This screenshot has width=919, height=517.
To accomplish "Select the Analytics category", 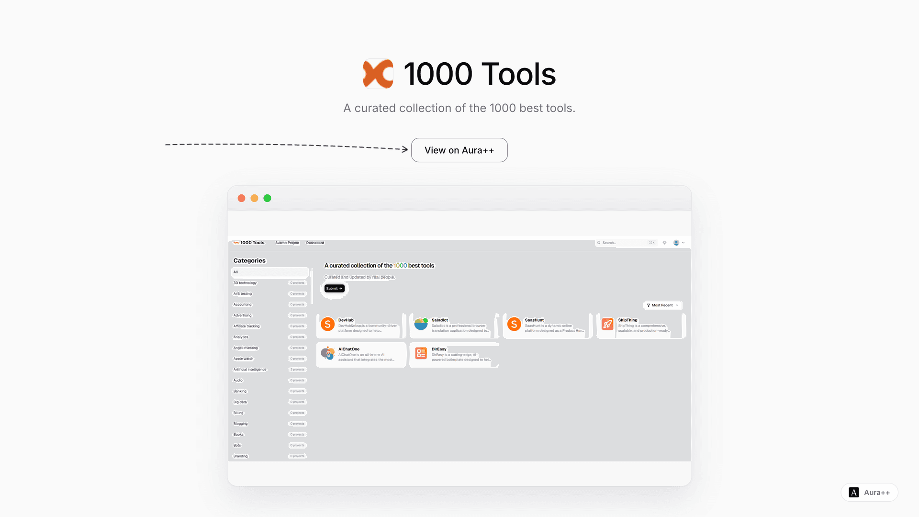I will point(241,337).
